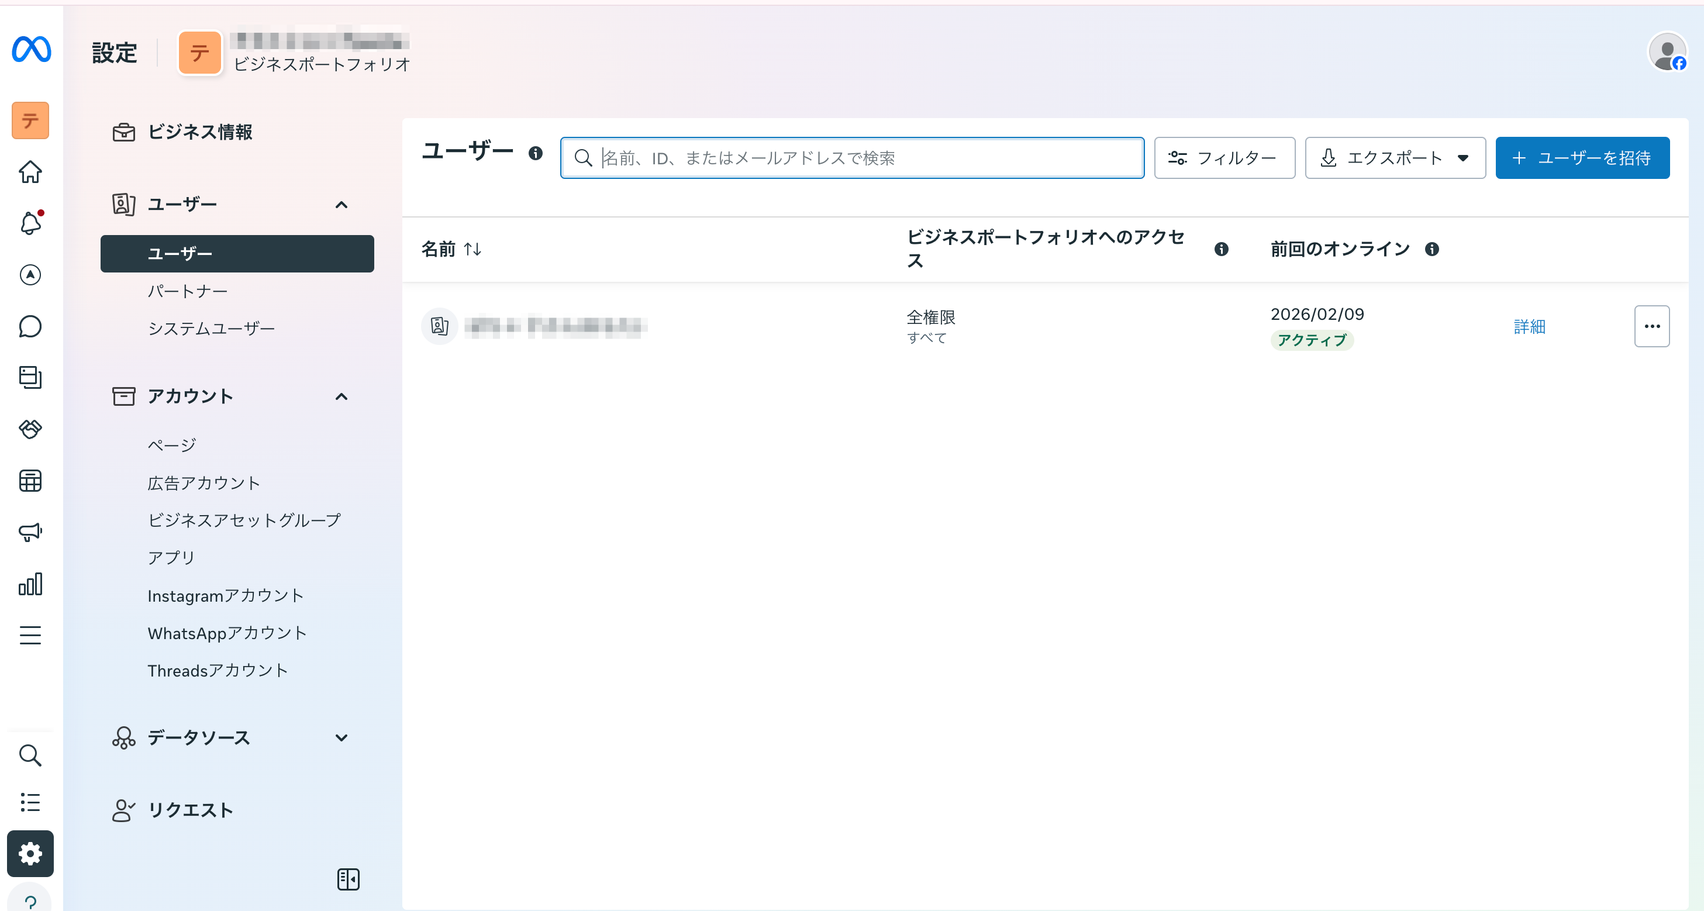This screenshot has width=1704, height=911.
Task: Click the Meta logo icon
Action: pos(31,50)
